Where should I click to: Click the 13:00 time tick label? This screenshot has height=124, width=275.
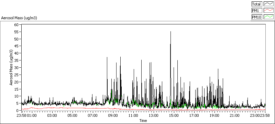[x=154, y=115]
